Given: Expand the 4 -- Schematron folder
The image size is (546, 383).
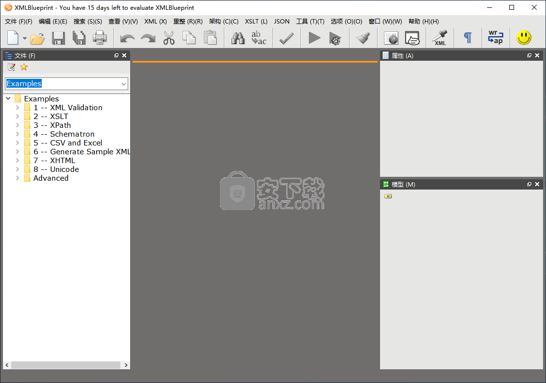Looking at the screenshot, I should (17, 134).
